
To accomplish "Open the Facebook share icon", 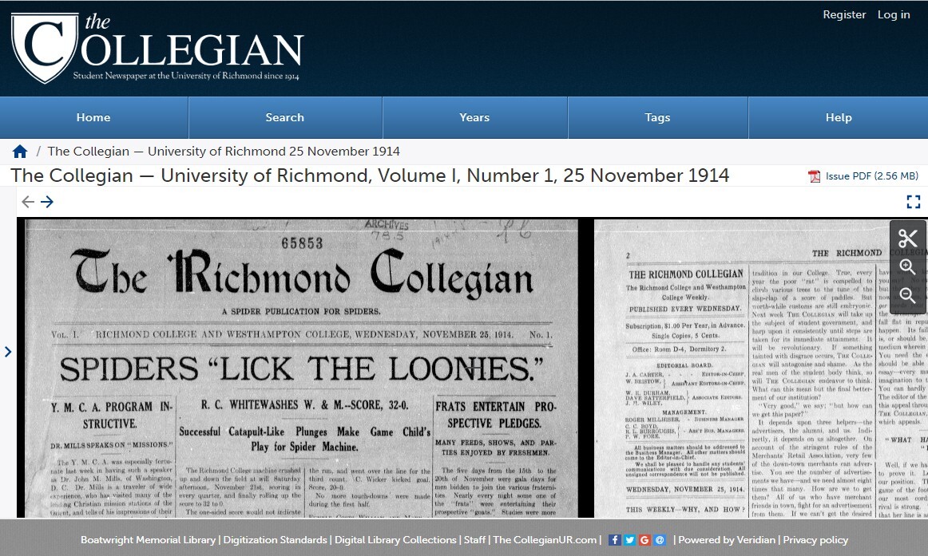I will (x=613, y=539).
